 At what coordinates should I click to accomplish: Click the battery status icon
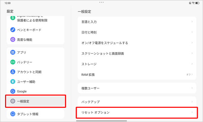[197, 3]
